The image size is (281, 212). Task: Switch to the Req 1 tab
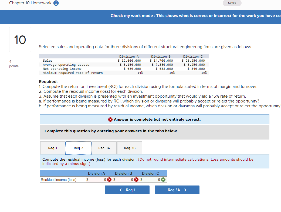(x=53, y=148)
